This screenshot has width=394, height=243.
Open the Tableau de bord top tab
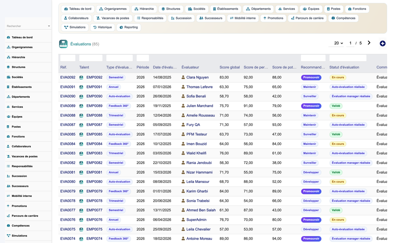(x=78, y=9)
